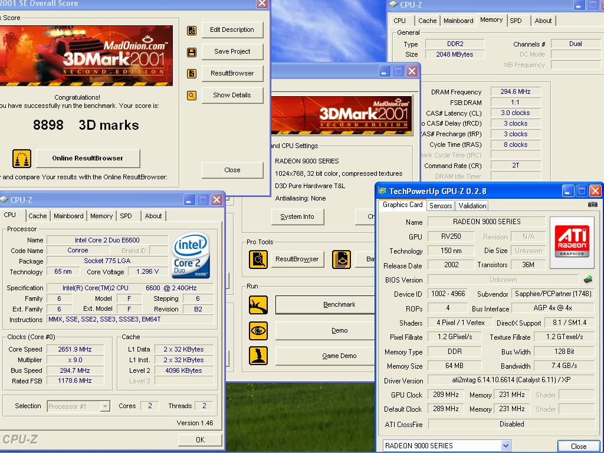The height and width of the screenshot is (453, 604).
Task: Click the Intel Core 2 Duo E6600 name field
Action: click(107, 241)
